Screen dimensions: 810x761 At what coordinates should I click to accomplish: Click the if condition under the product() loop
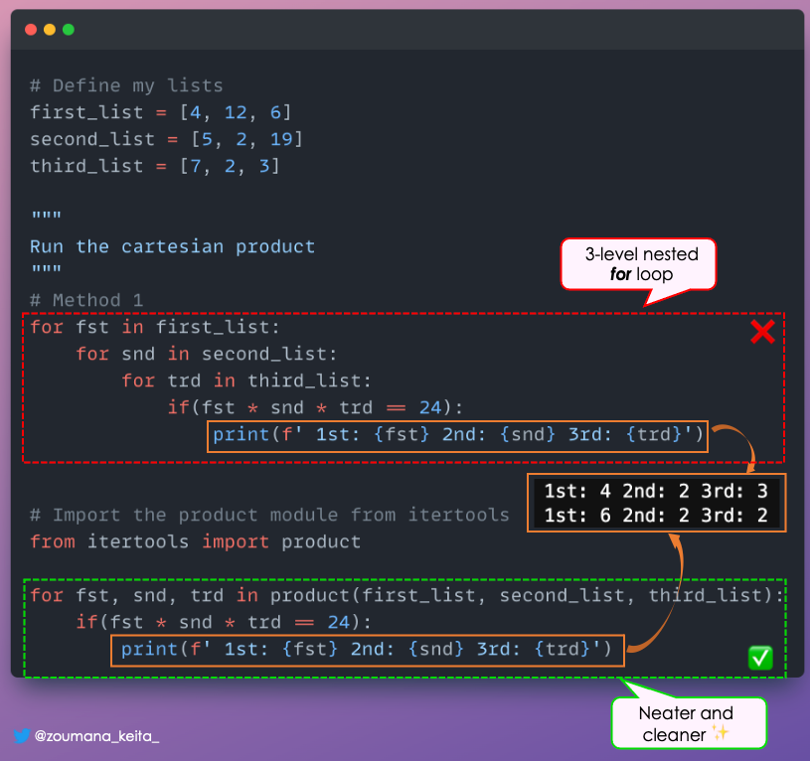[x=224, y=623]
